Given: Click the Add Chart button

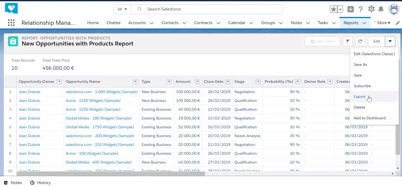Looking at the screenshot, I should (323, 41).
